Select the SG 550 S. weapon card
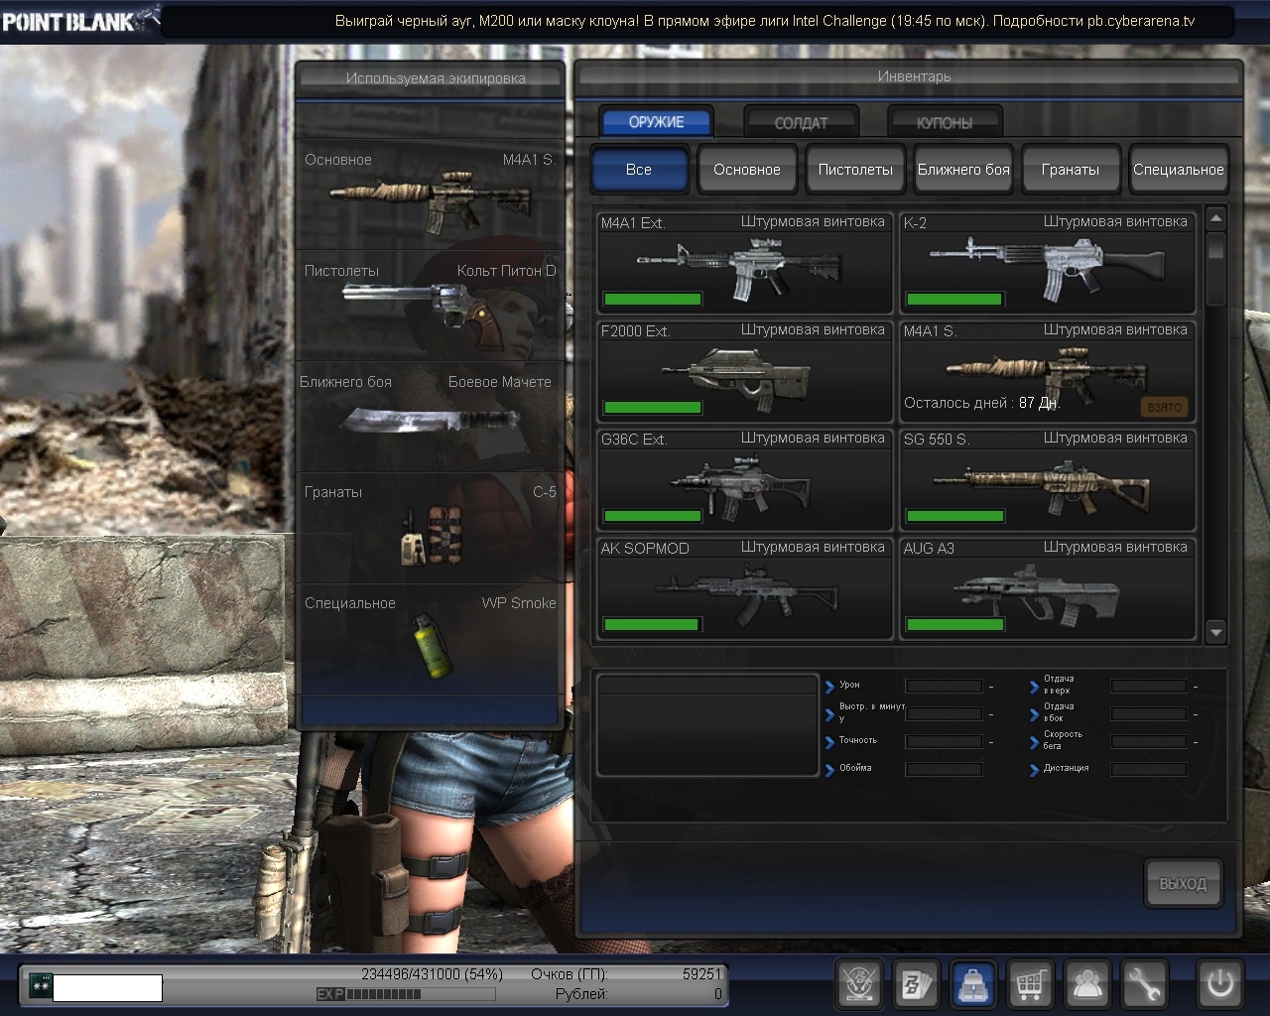The height and width of the screenshot is (1016, 1270). [x=1048, y=479]
